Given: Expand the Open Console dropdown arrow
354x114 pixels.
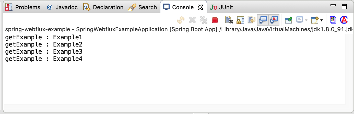Looking at the screenshot, I should (322, 20).
